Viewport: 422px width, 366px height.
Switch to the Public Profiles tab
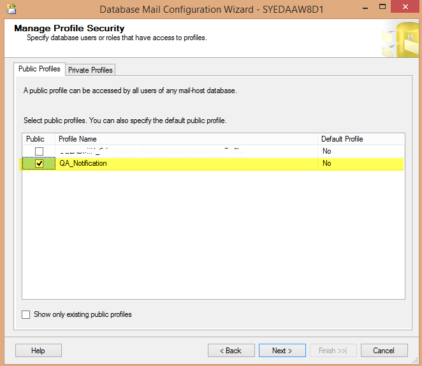(x=40, y=69)
